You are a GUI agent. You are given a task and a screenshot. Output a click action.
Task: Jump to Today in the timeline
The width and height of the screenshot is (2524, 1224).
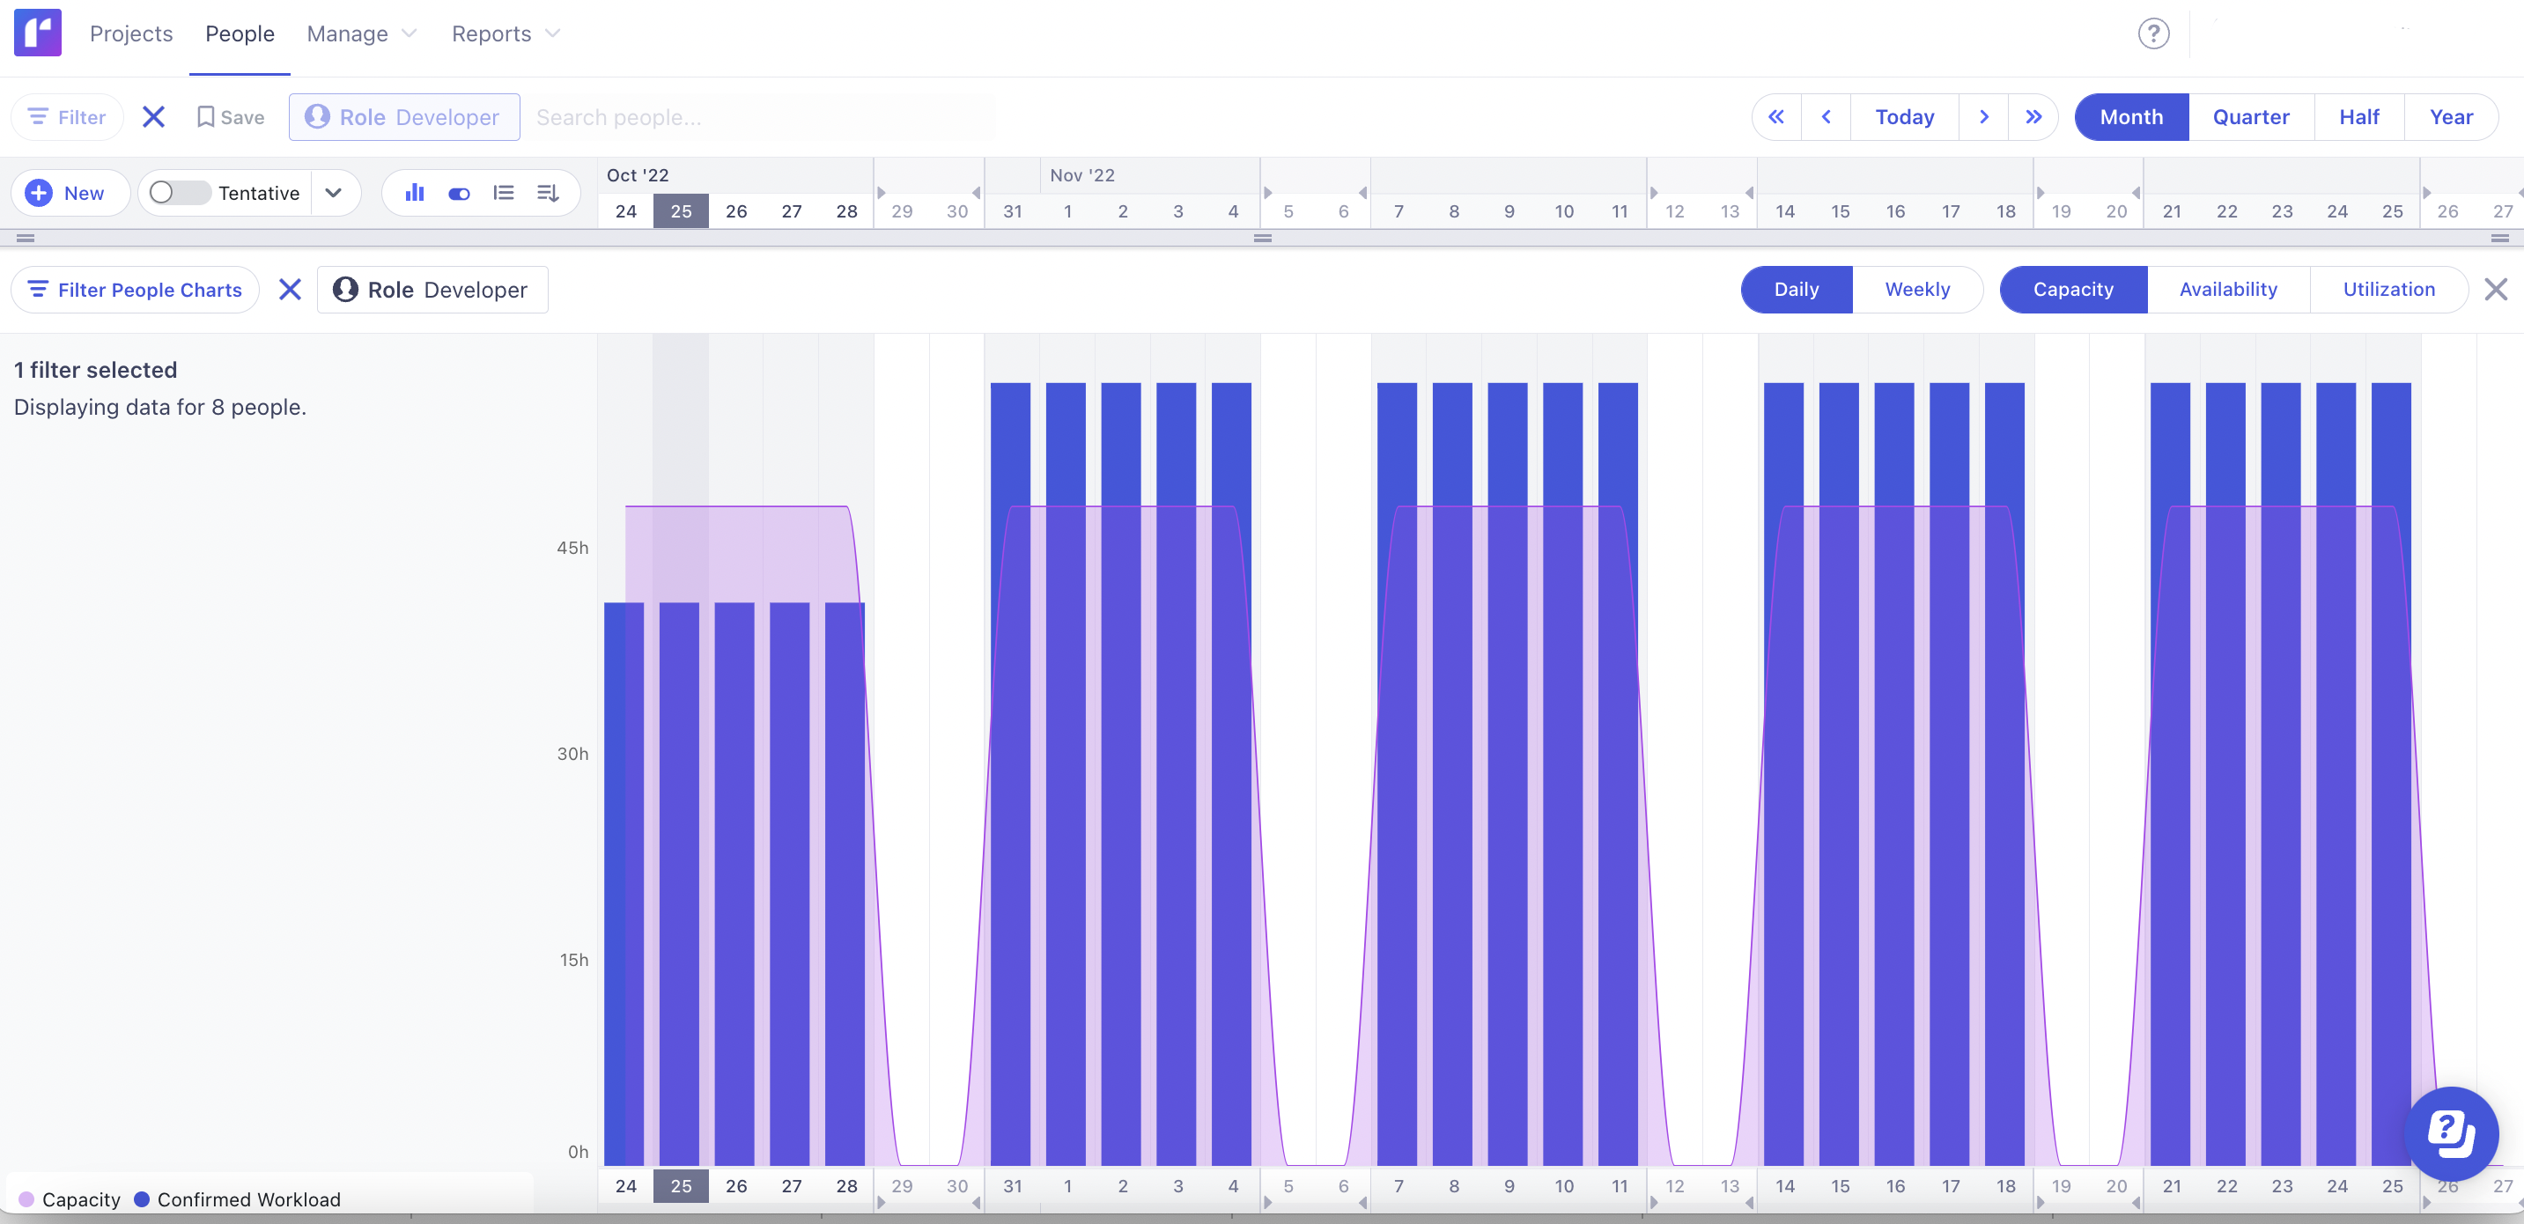(x=1903, y=115)
